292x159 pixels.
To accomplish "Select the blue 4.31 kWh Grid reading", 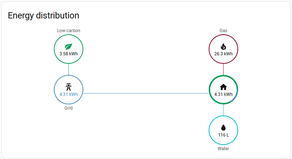I will coord(69,94).
